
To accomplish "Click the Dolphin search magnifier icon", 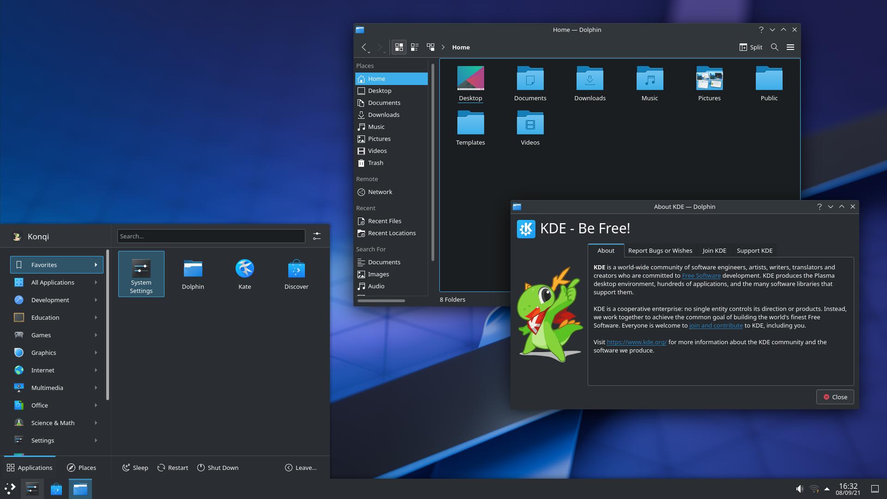I will [x=775, y=47].
